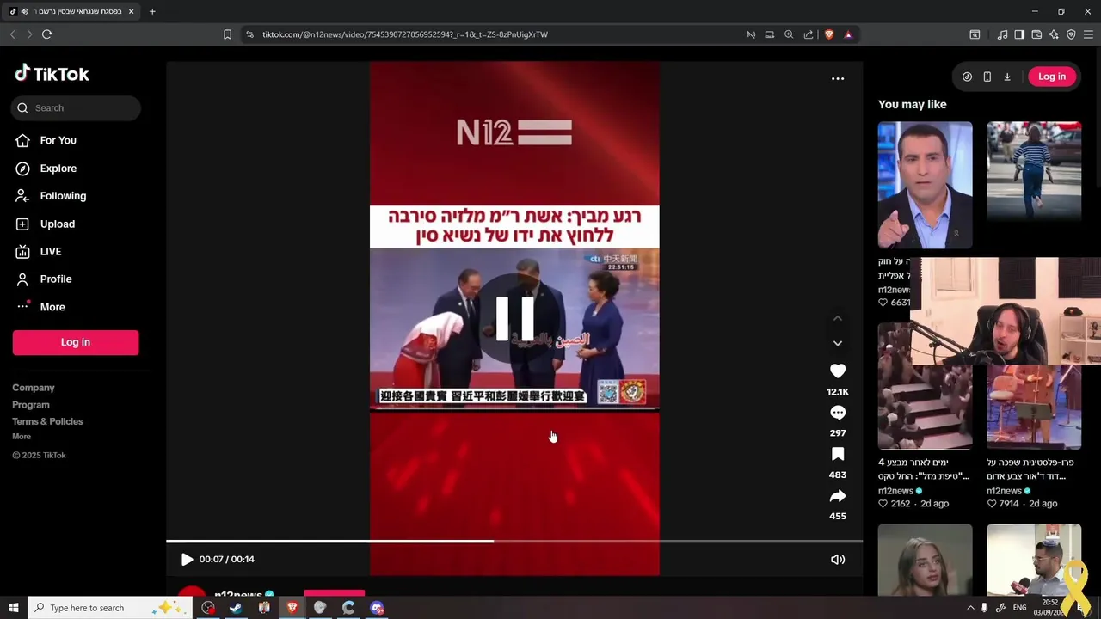Click the small More footer link
The width and height of the screenshot is (1101, 619).
coord(22,437)
